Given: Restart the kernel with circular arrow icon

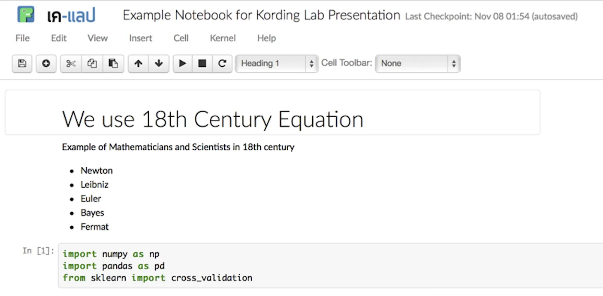Looking at the screenshot, I should pyautogui.click(x=222, y=64).
